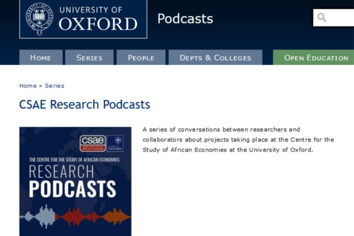Viewport: 354px width, 236px height.
Task: Open the Open Education tab
Action: pyautogui.click(x=314, y=57)
